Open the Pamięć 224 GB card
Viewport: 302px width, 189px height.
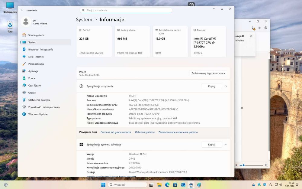click(94, 41)
